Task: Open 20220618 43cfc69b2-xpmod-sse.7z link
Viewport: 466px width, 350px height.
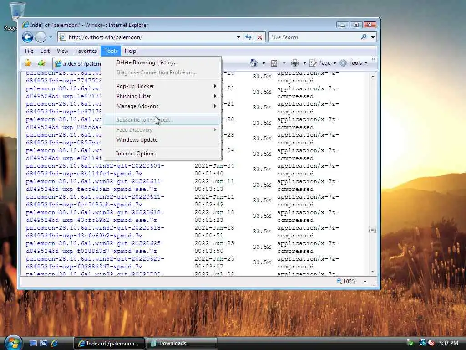Action: (x=95, y=216)
